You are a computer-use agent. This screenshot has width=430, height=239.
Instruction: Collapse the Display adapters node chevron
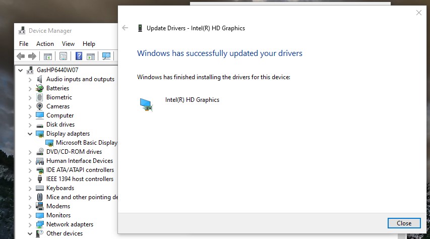click(30, 134)
